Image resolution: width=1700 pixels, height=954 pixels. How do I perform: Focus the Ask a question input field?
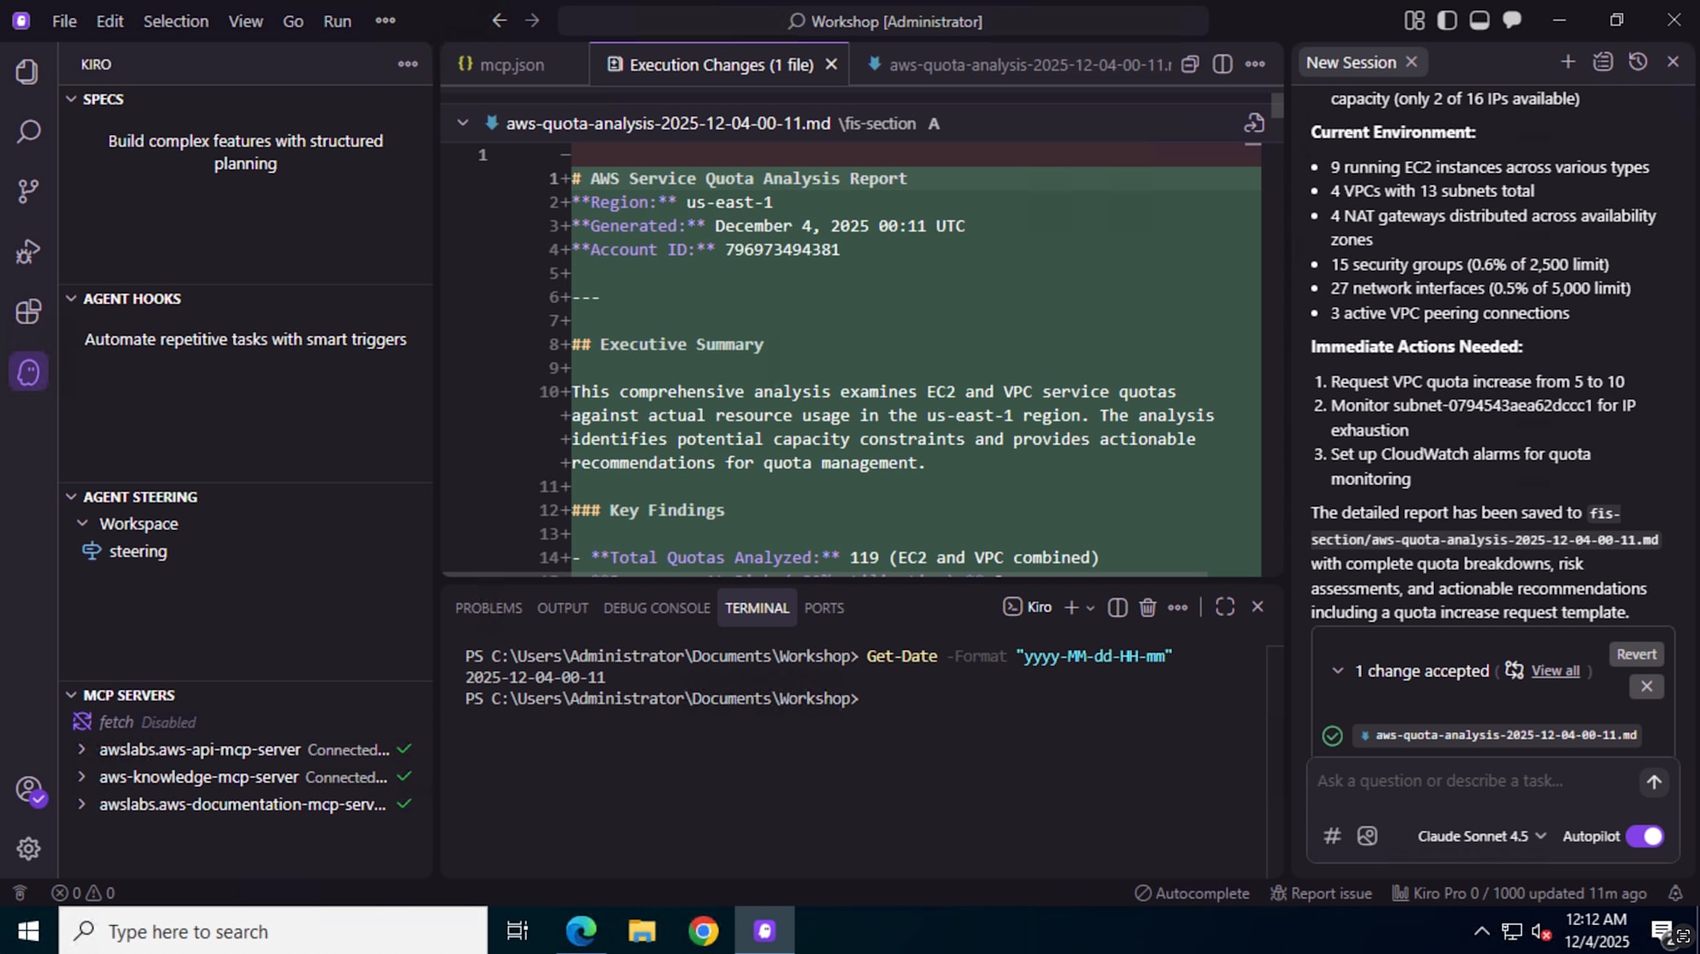1462,781
